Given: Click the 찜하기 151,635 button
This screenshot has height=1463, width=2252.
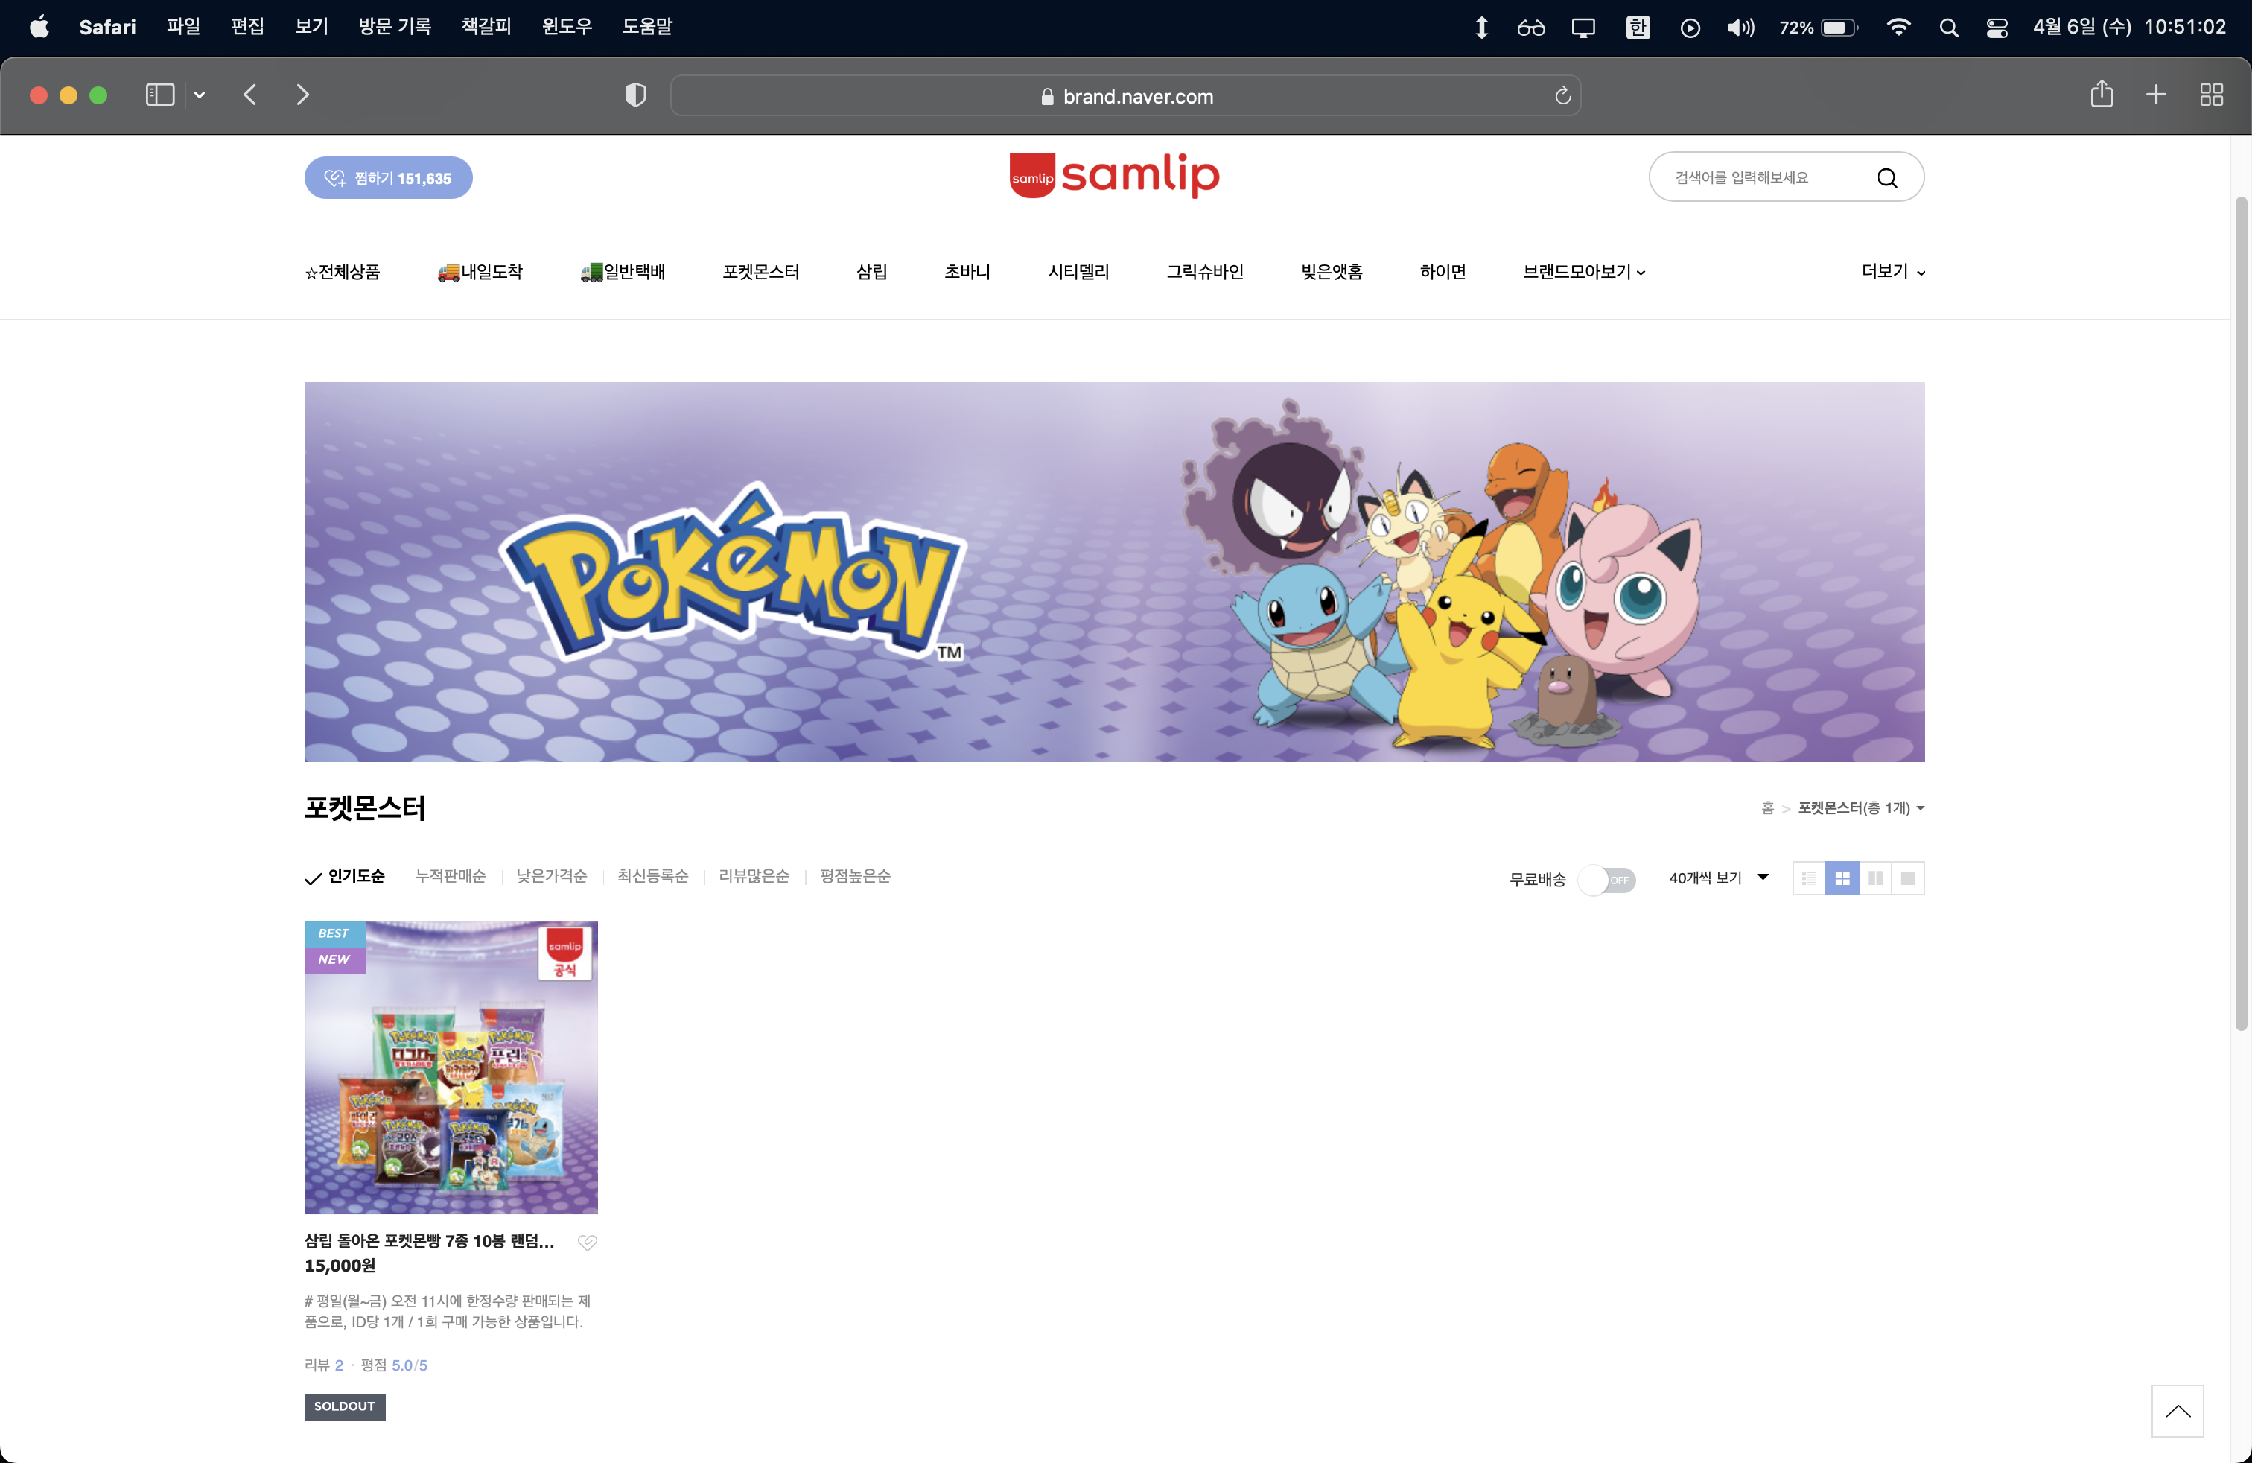Looking at the screenshot, I should [388, 178].
